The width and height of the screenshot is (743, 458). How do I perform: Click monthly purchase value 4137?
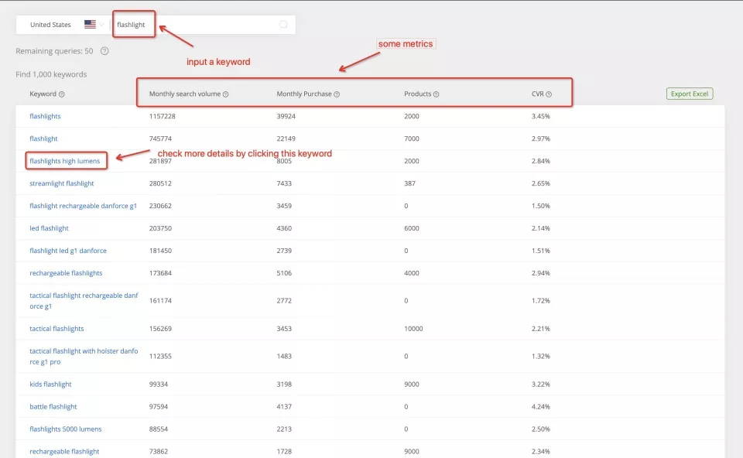click(x=284, y=406)
